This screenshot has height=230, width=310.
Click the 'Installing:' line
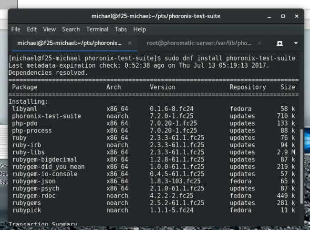click(28, 101)
